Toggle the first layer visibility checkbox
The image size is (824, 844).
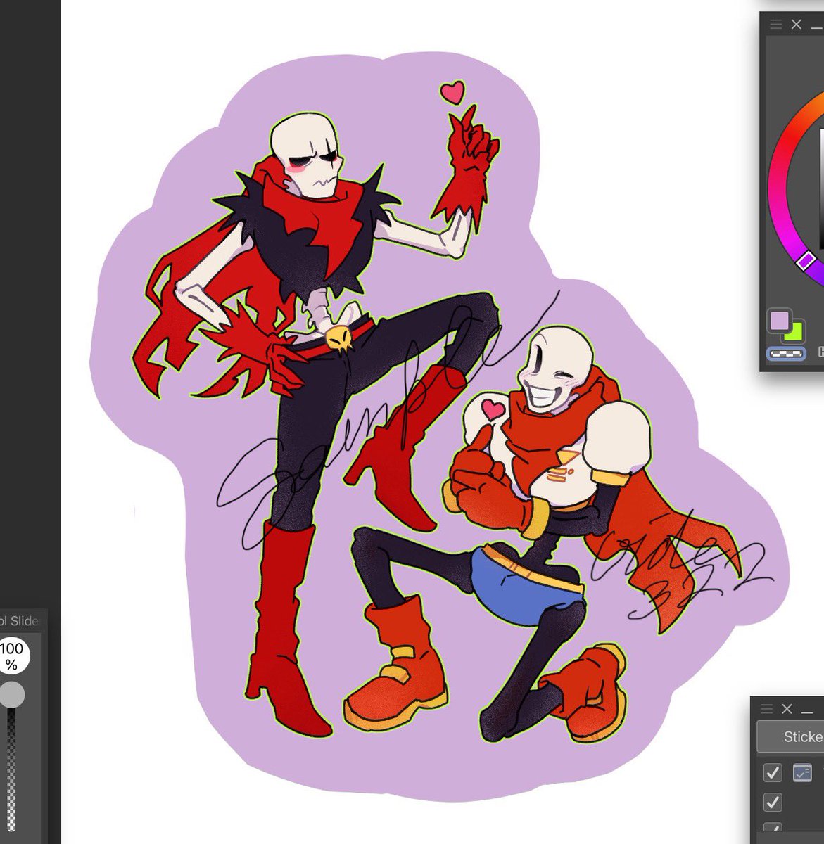[773, 773]
